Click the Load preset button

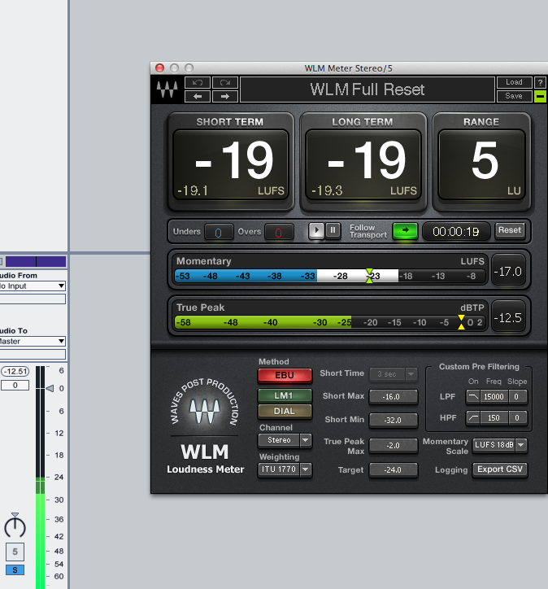coord(514,82)
